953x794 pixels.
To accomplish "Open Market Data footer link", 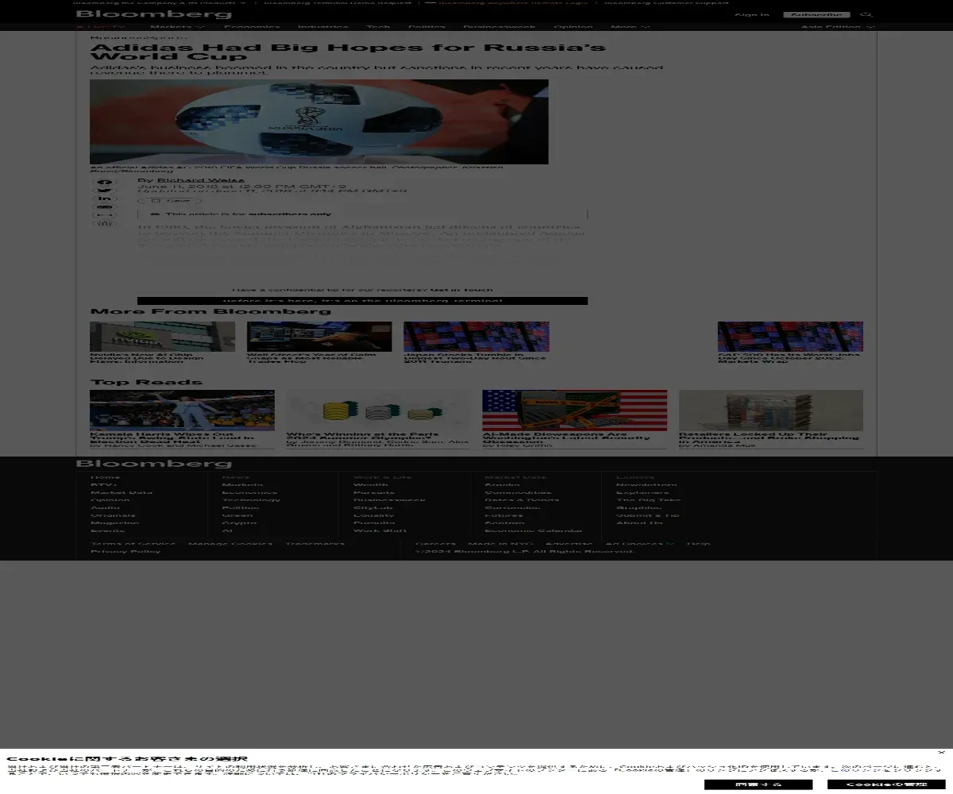I will coord(122,492).
